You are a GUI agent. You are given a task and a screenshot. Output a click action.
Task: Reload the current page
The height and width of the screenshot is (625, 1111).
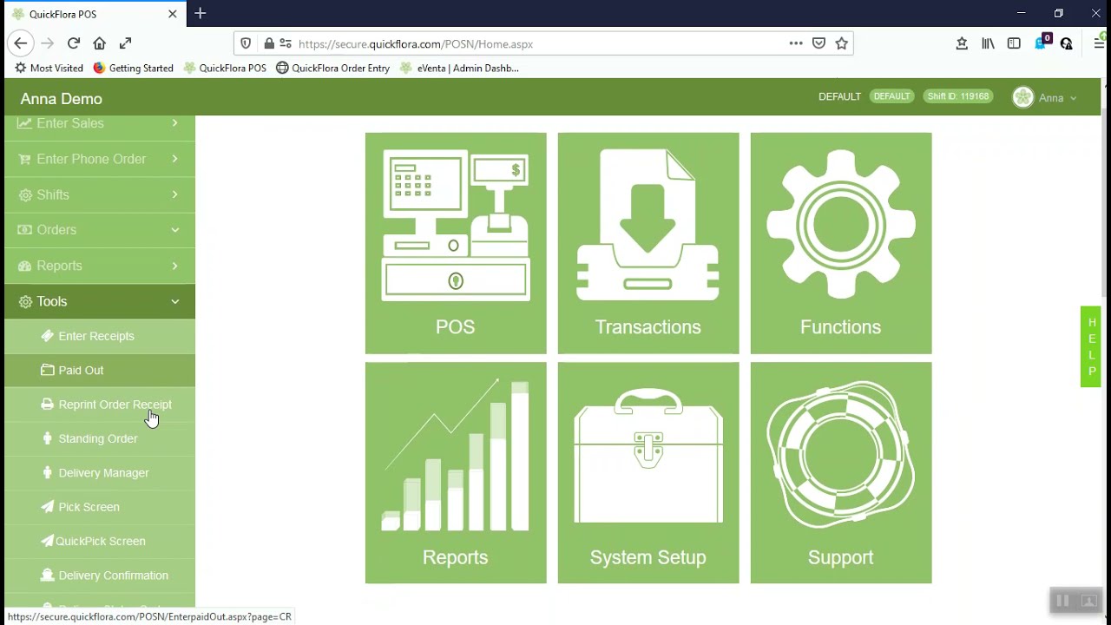tap(74, 43)
